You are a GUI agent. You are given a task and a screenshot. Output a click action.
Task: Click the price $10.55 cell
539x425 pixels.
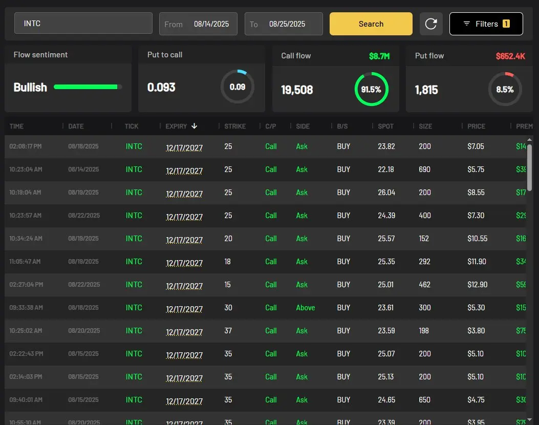coord(477,239)
